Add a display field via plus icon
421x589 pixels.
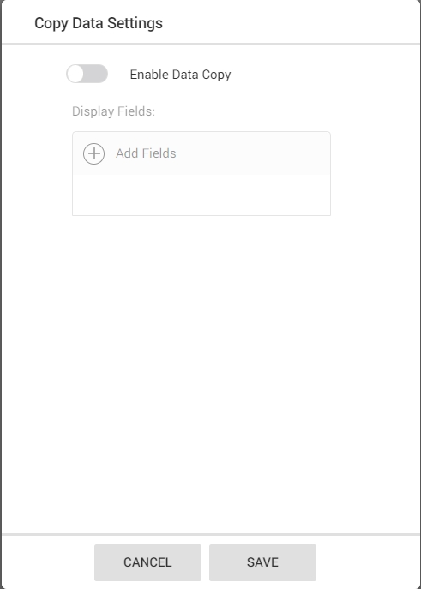(94, 153)
